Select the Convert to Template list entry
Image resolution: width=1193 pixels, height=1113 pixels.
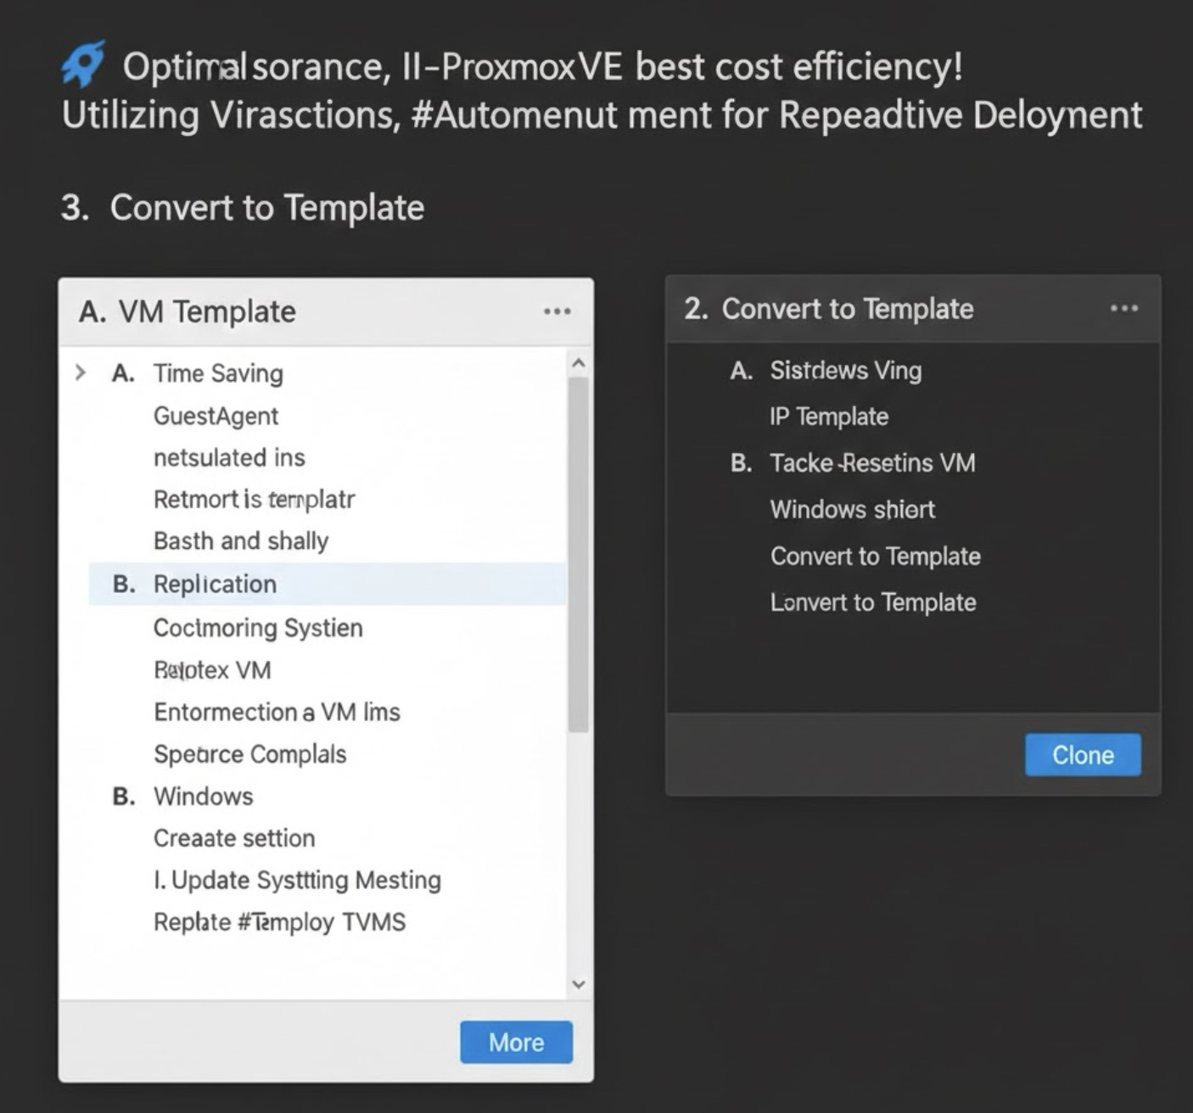pyautogui.click(x=875, y=556)
